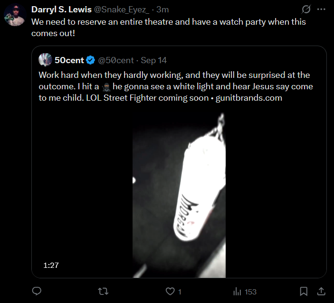
Task: Repost this tweet
Action: point(102,292)
